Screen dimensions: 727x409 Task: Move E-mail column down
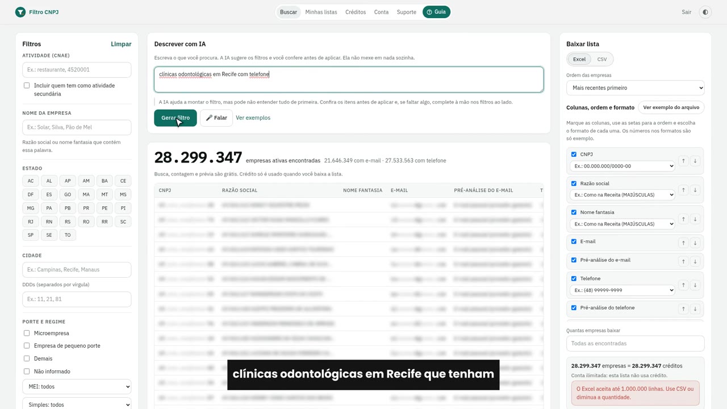click(695, 243)
